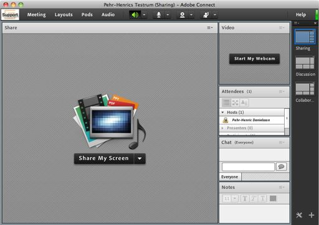This screenshot has width=319, height=225.
Task: Click manage layouts tools icon
Action: pos(299,215)
